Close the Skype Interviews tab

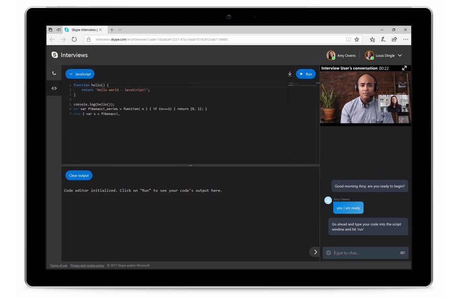coord(100,30)
